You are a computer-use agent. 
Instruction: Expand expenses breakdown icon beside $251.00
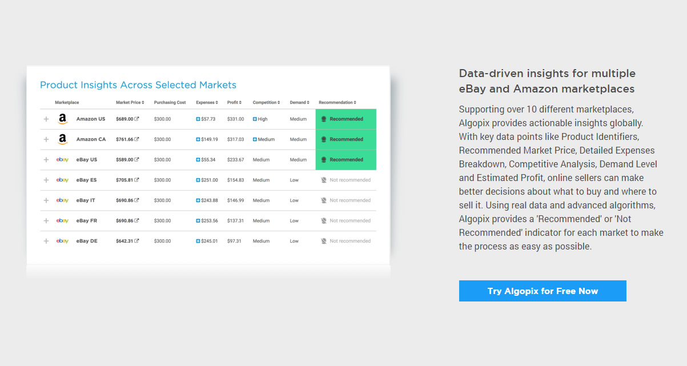pos(198,180)
